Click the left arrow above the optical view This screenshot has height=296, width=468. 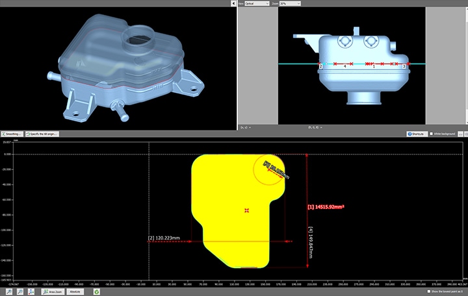(x=233, y=3)
